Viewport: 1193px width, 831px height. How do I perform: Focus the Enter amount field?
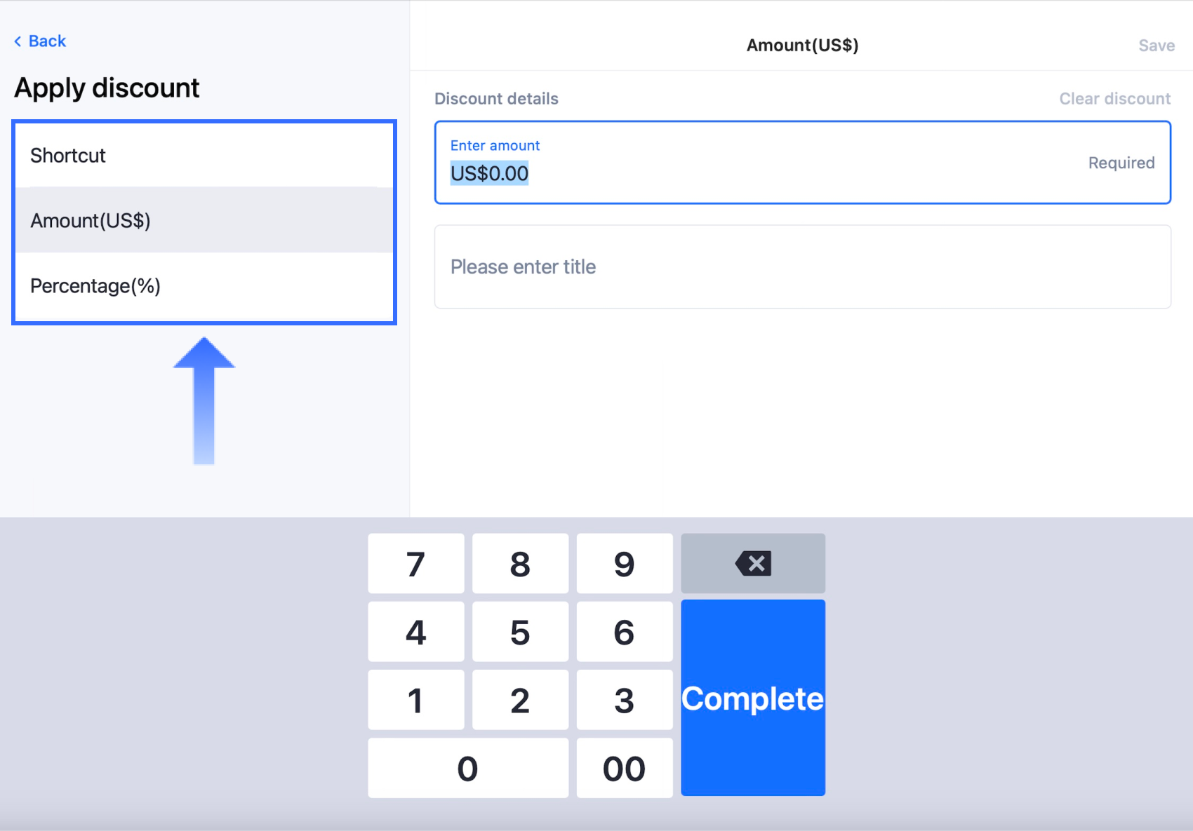[x=802, y=163]
